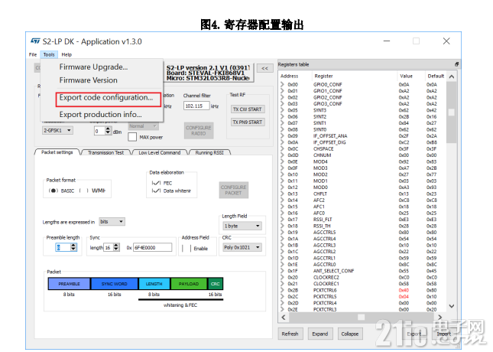Start TX CW test
This screenshot has width=493, height=352.
248,109
